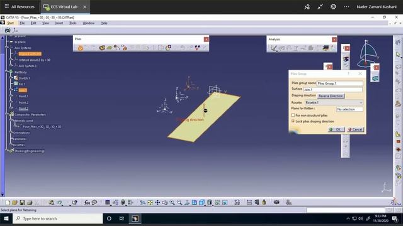Select the Pan tool icon
Screen dimensions: 403x226
point(157,203)
